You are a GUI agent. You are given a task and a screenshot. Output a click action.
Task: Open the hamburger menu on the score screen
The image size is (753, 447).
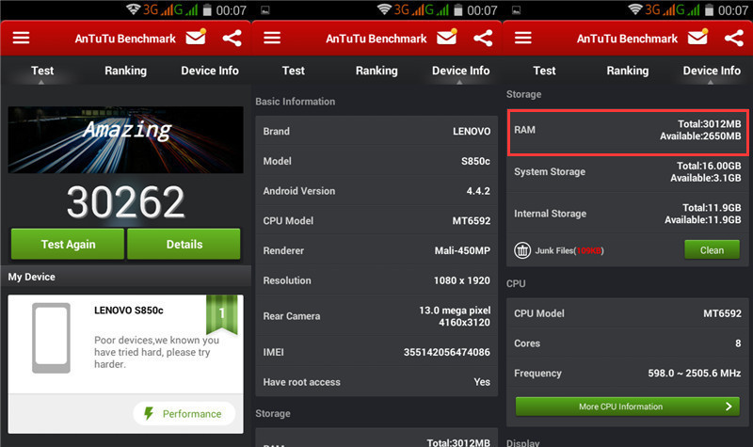click(21, 39)
